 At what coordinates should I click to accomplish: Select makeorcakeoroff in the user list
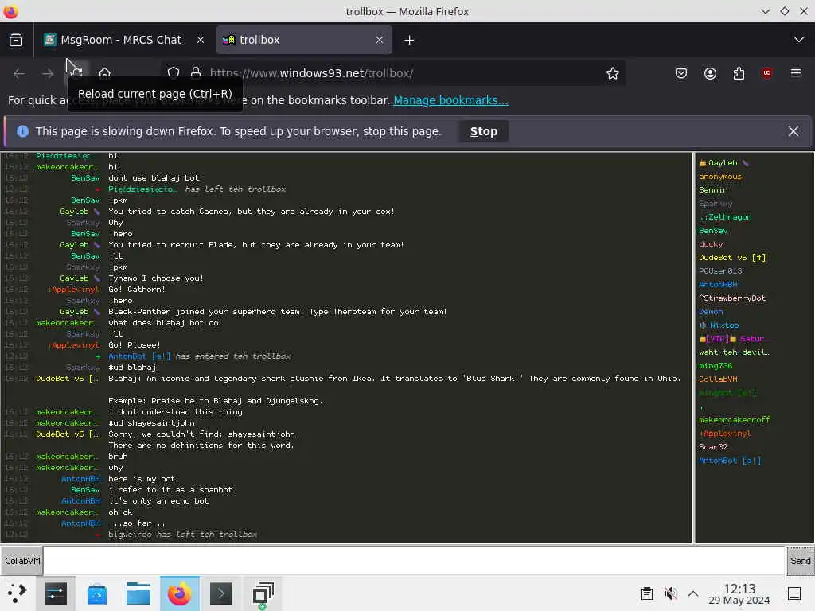click(x=735, y=420)
